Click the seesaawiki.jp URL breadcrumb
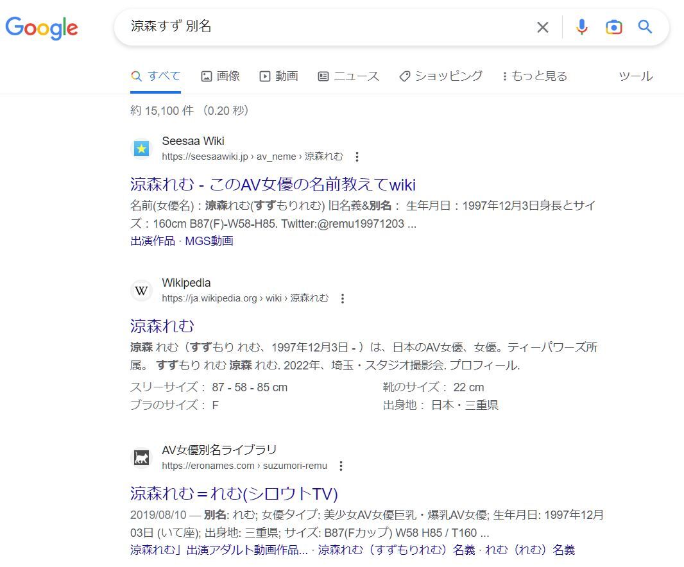This screenshot has height=567, width=684. coord(253,157)
